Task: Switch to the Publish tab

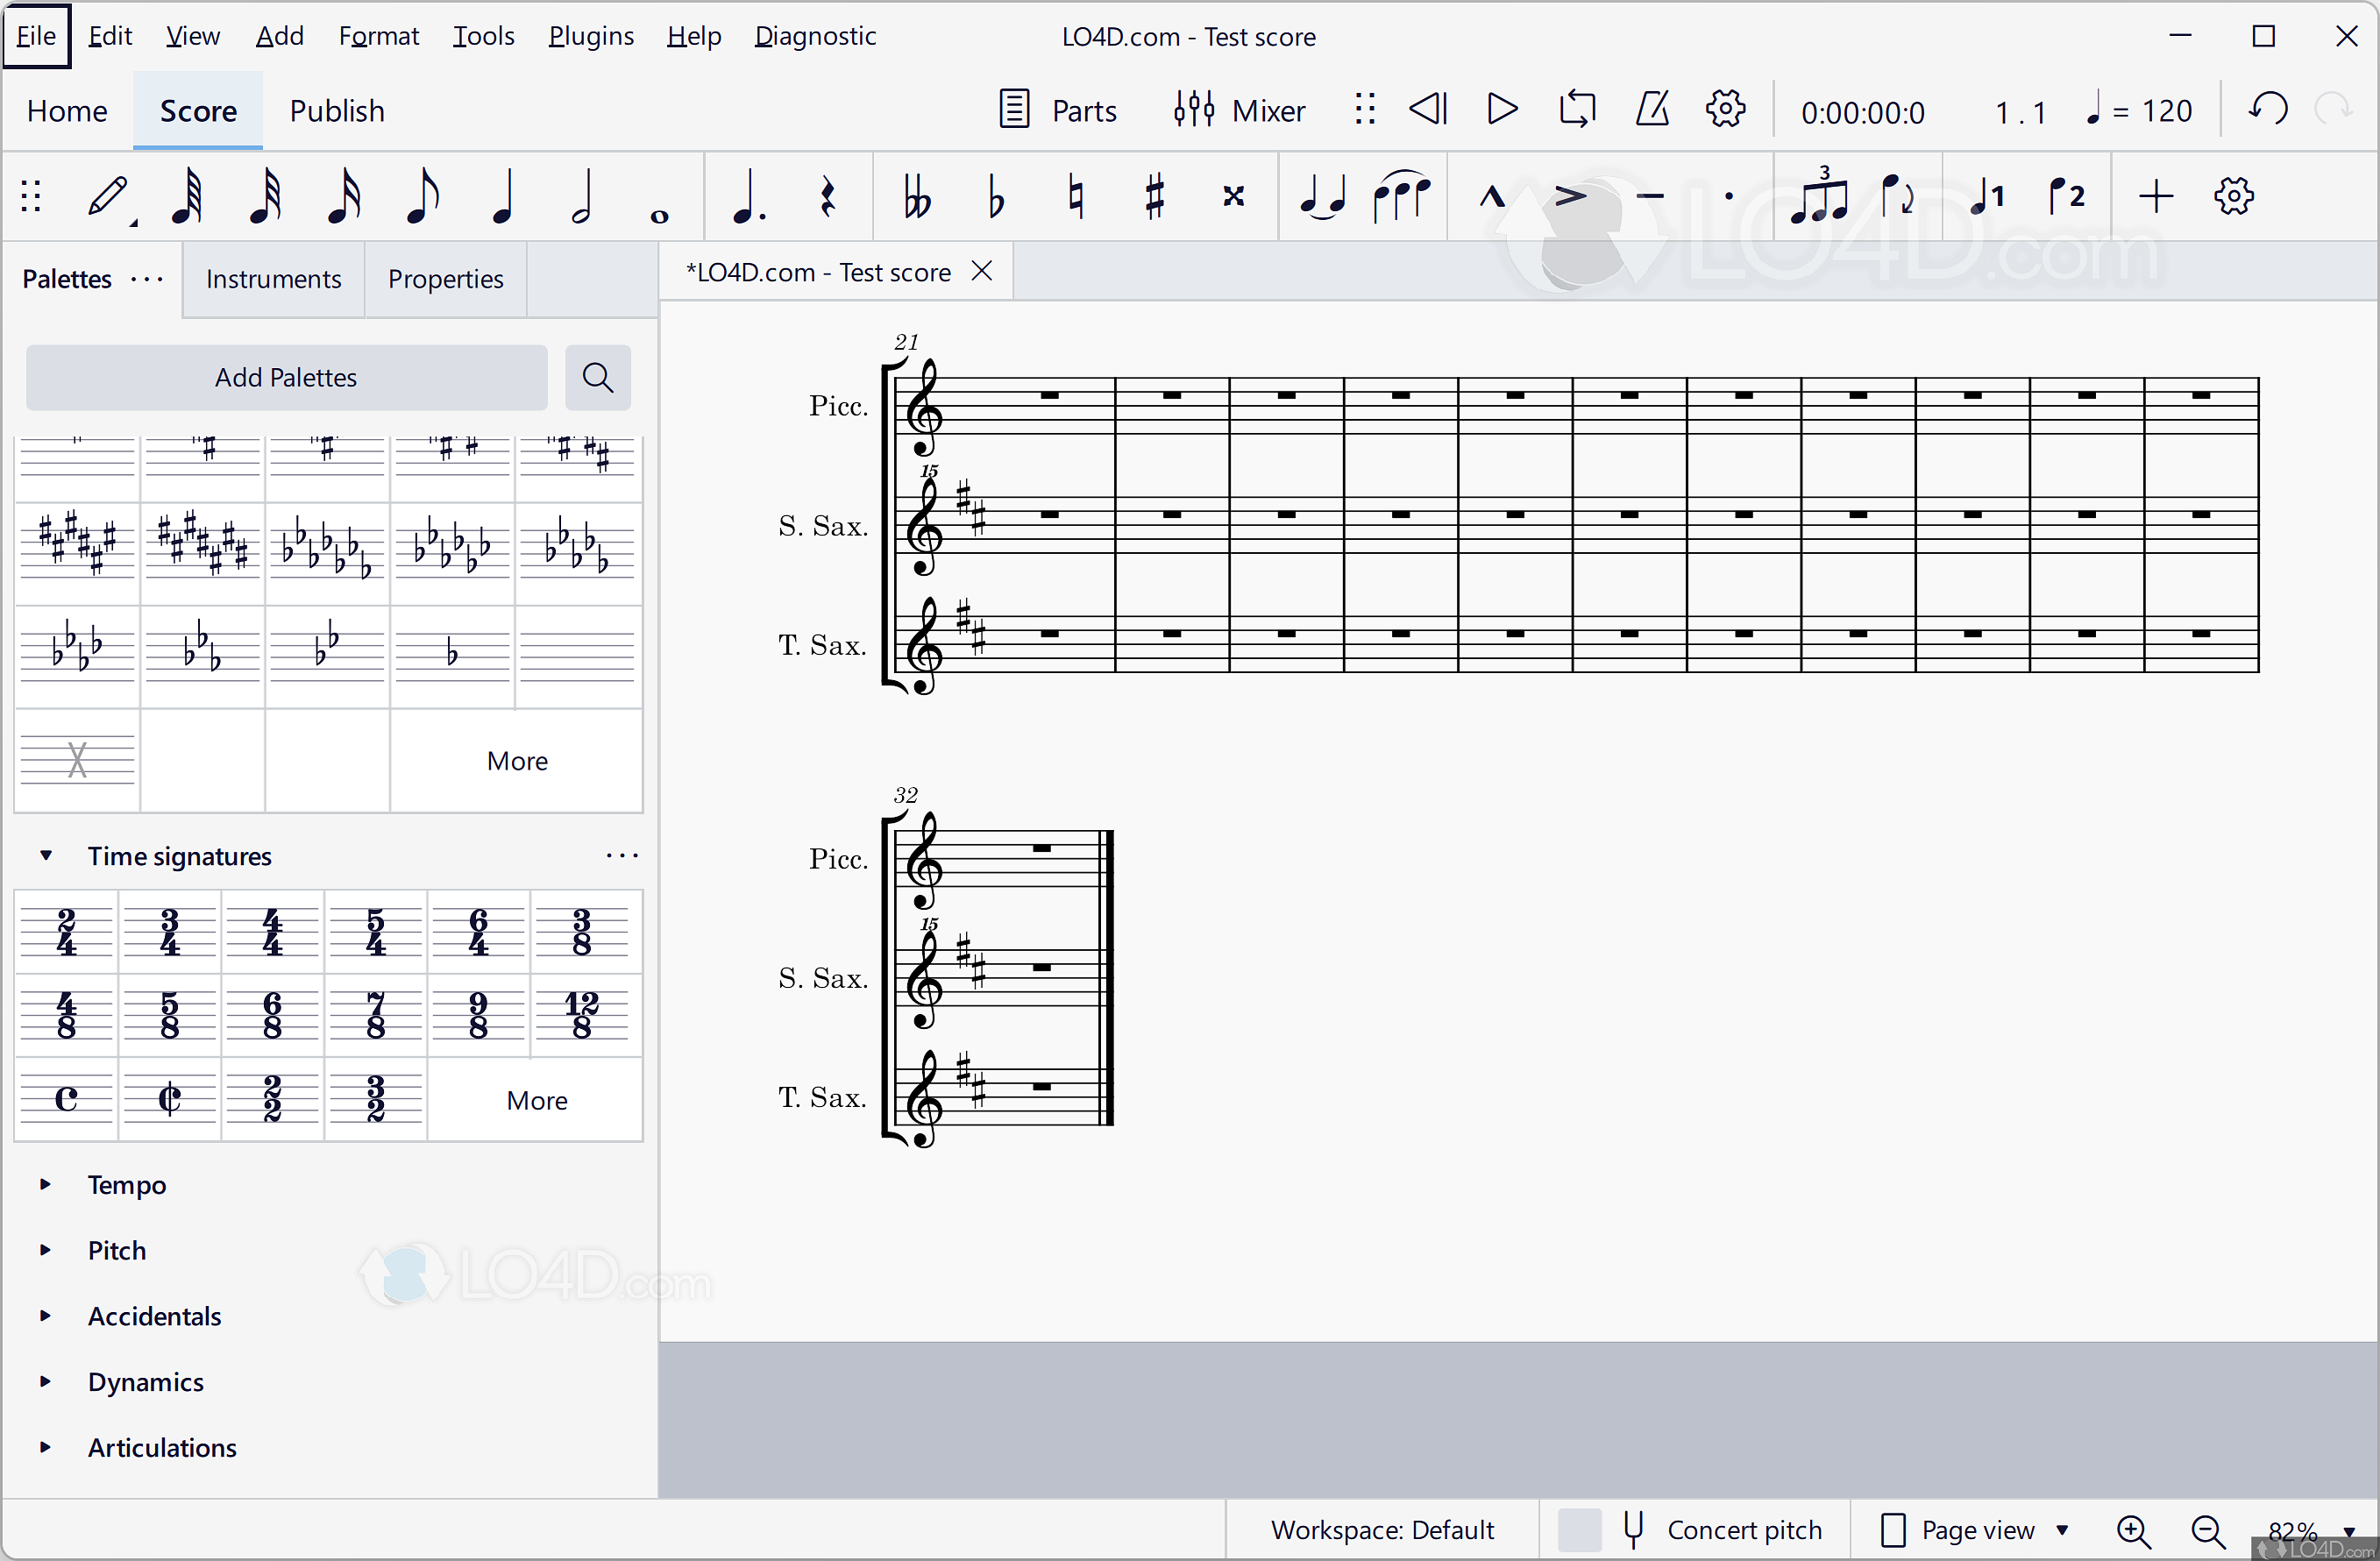Action: pyautogui.click(x=337, y=110)
